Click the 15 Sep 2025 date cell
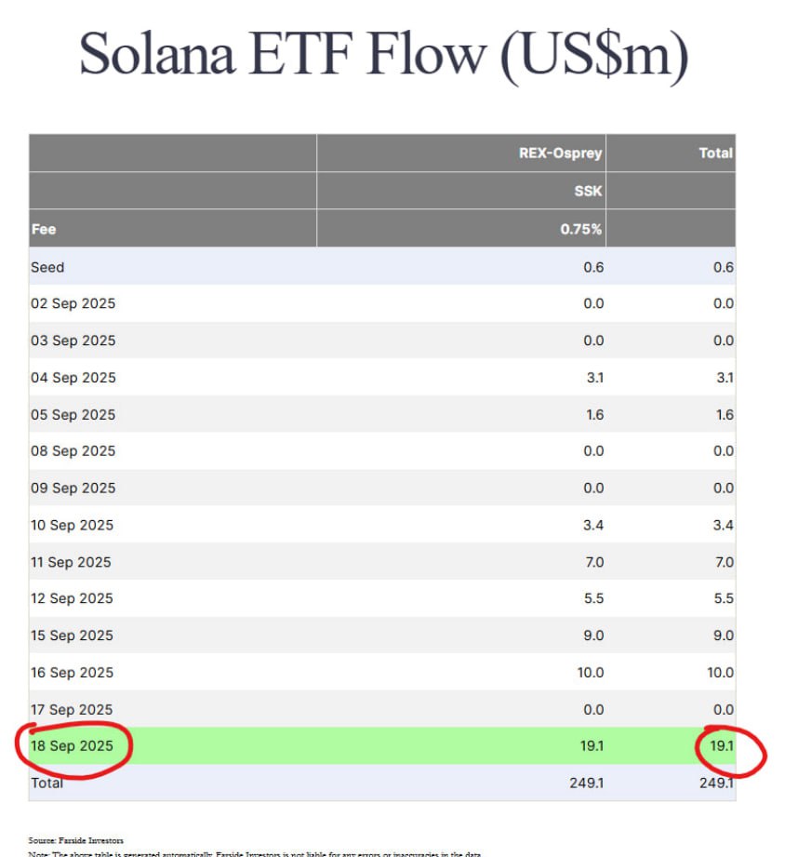This screenshot has height=857, width=785. coord(73,636)
